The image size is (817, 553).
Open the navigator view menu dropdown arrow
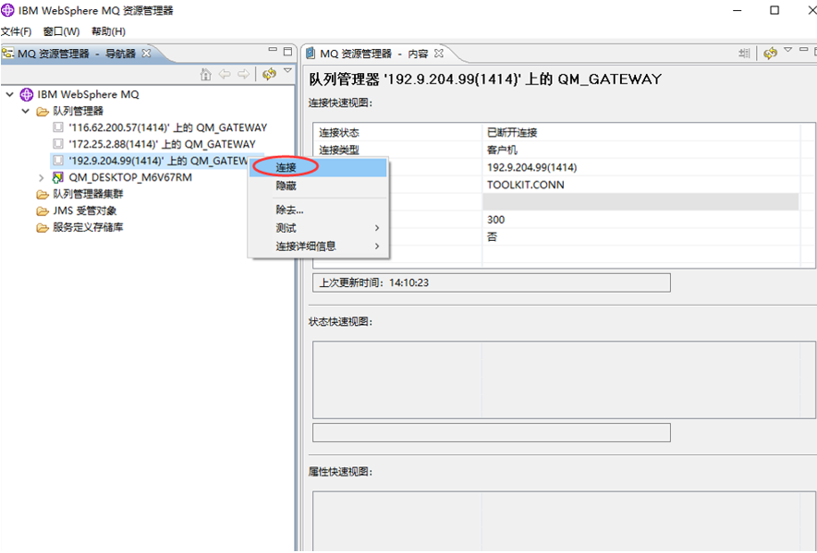pyautogui.click(x=287, y=70)
